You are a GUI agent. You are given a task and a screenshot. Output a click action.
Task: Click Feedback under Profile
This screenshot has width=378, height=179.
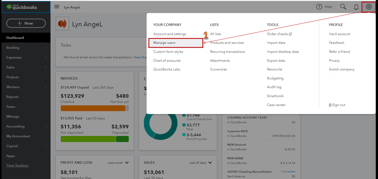pos(337,43)
